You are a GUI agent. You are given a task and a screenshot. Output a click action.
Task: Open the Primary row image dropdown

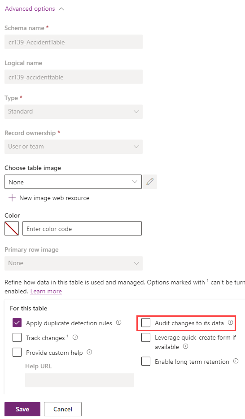[x=74, y=263]
